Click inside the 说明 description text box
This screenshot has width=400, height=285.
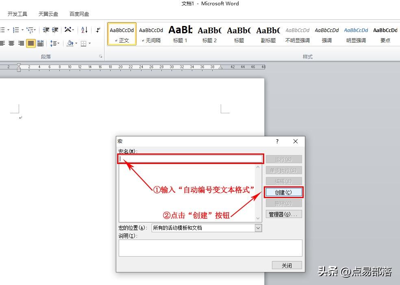pyautogui.click(x=210, y=248)
